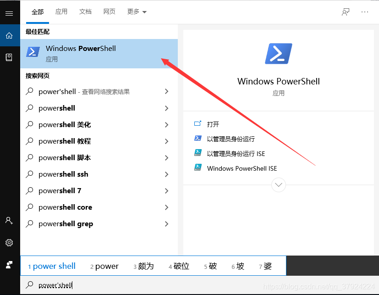The image size is (379, 295).
Task: Choose IME candidate 4 破位
Action: pos(179,266)
